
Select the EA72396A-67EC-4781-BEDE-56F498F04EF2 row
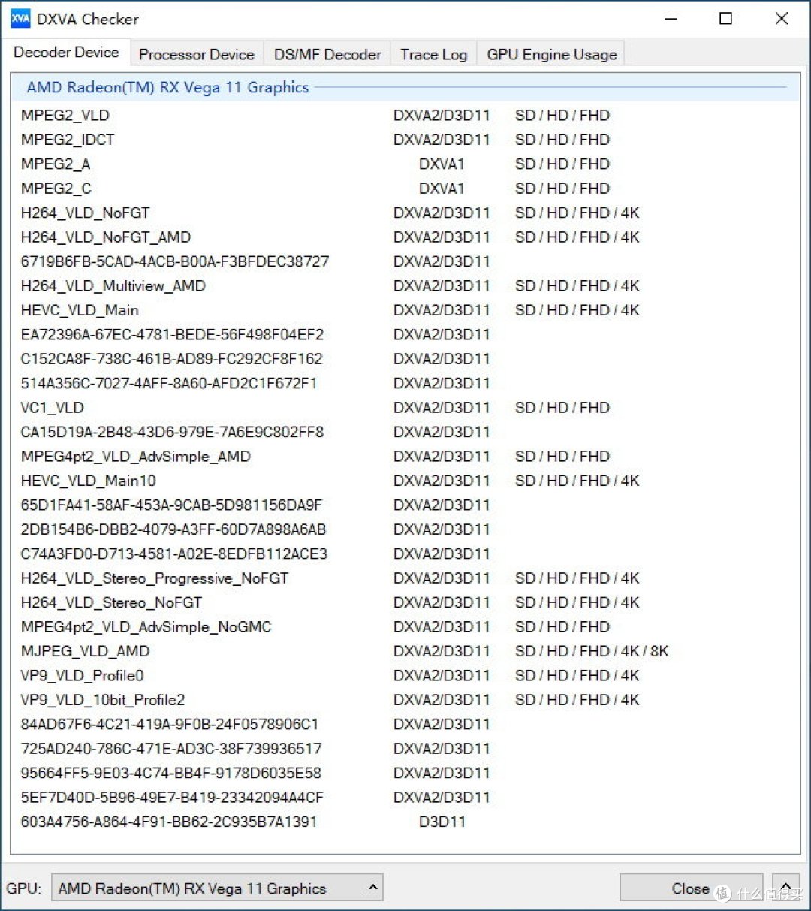coord(405,334)
